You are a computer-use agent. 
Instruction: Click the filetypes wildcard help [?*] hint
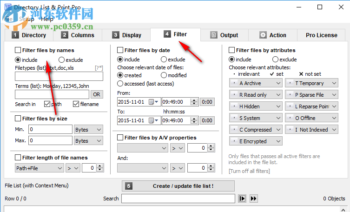(x=99, y=68)
